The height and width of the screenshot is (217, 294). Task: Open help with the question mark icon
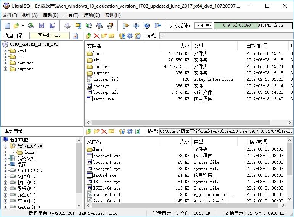coord(147,25)
